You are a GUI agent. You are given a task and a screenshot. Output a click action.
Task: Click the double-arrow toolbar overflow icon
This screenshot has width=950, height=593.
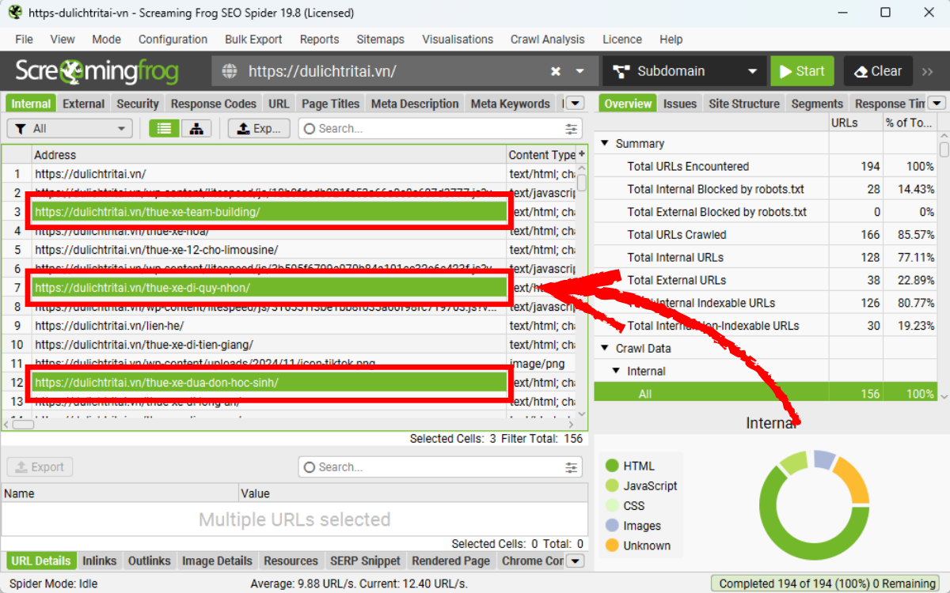pyautogui.click(x=928, y=71)
